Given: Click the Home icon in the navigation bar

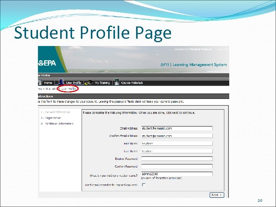Looking at the screenshot, I should click(40, 82).
